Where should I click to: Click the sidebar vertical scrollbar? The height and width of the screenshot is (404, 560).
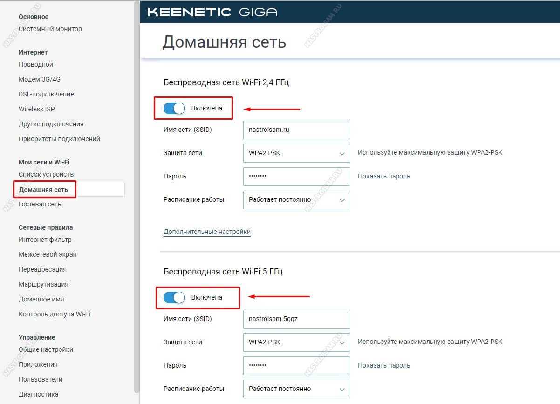137,186
